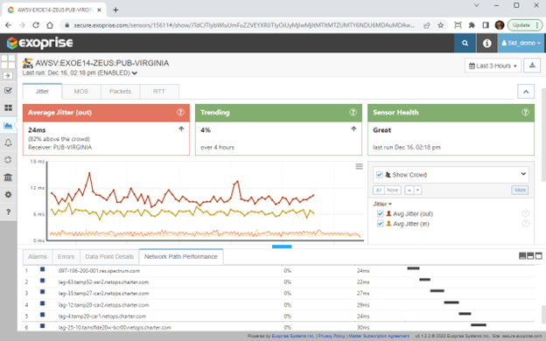The width and height of the screenshot is (546, 341).
Task: Expand the Last run ENABLED status chevron
Action: 135,73
